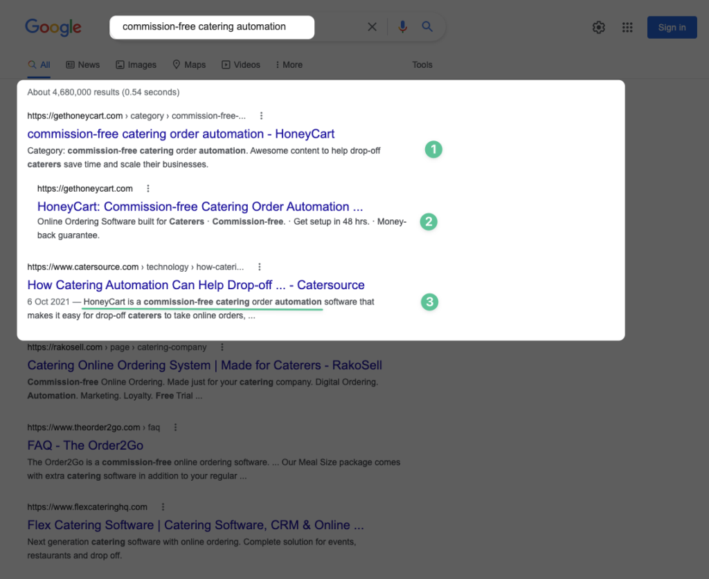The image size is (709, 579).
Task: Open options for gethoneycart category result
Action: [261, 116]
